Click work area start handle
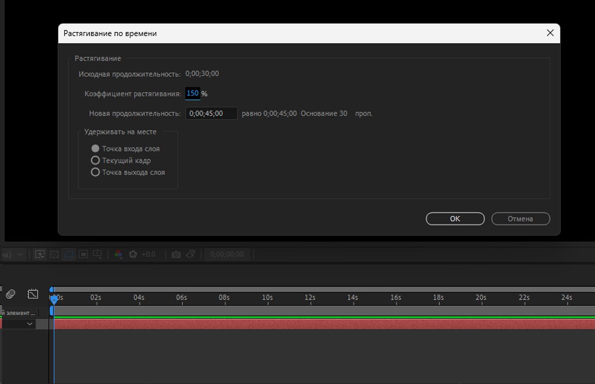The height and width of the screenshot is (384, 595). click(52, 311)
